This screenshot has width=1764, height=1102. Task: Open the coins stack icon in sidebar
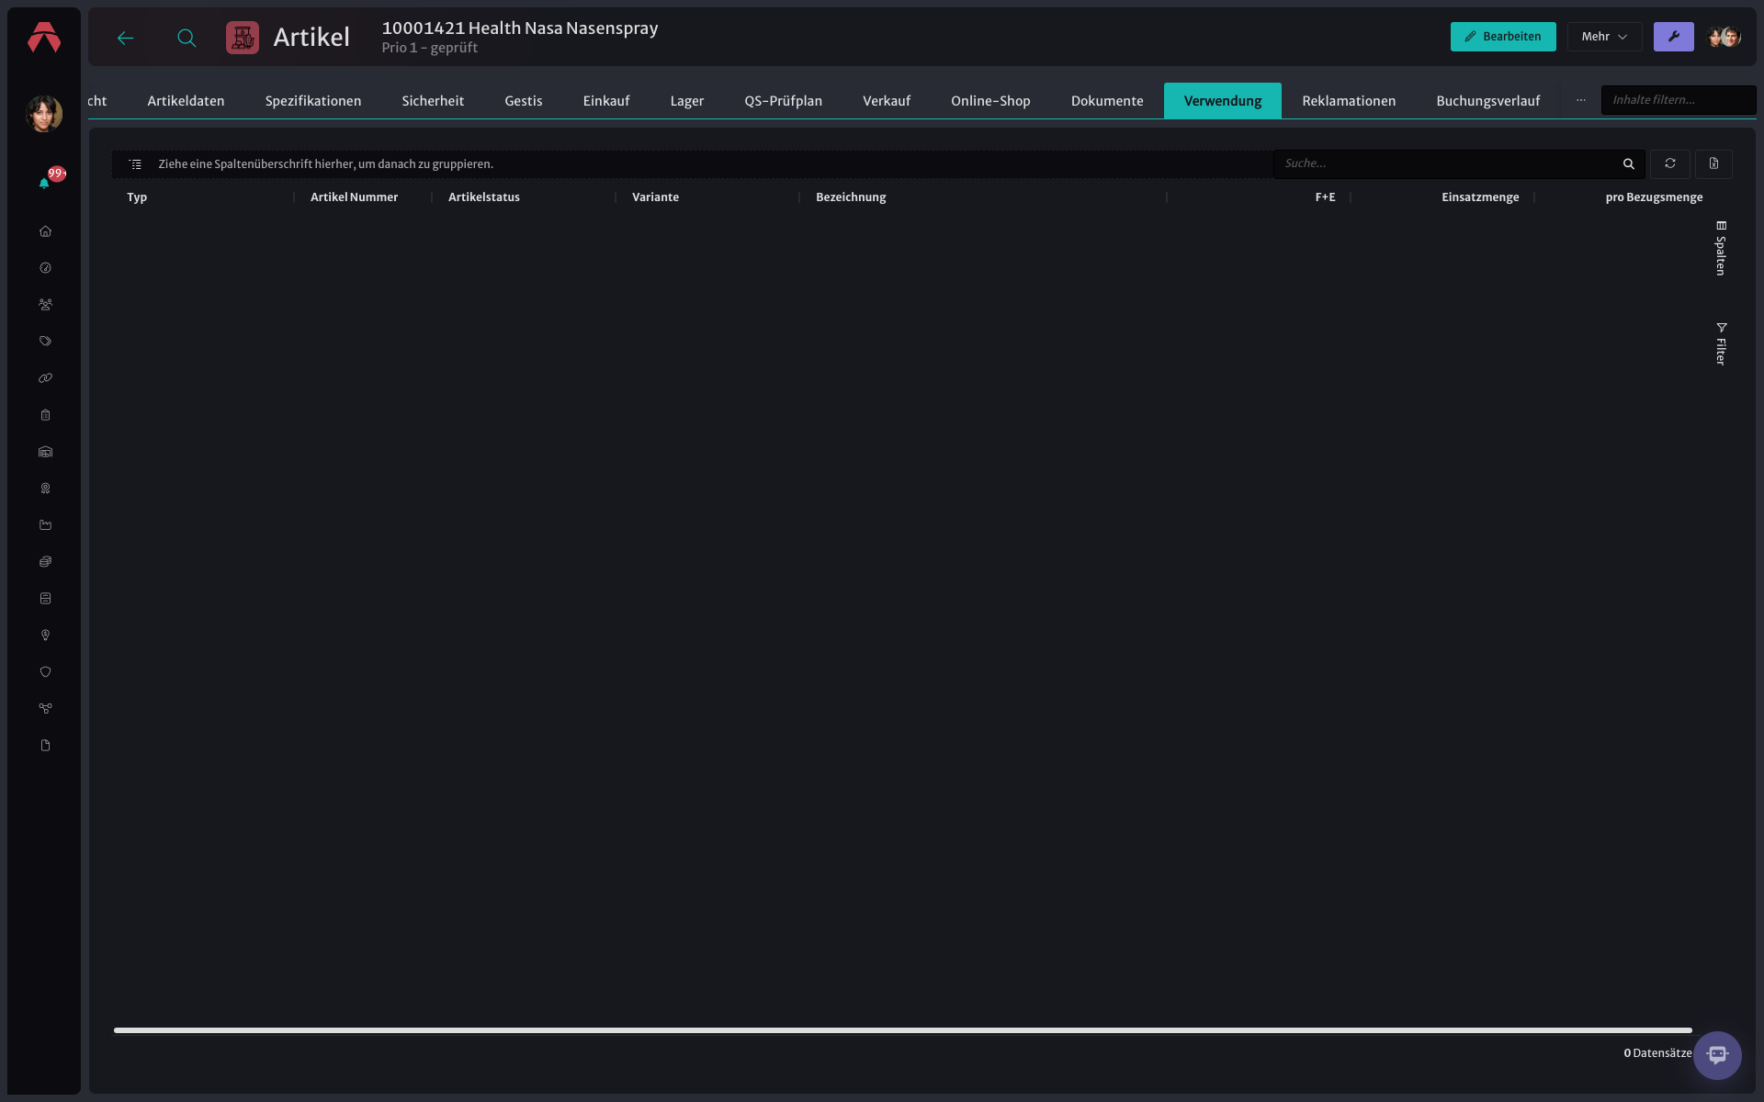click(45, 562)
